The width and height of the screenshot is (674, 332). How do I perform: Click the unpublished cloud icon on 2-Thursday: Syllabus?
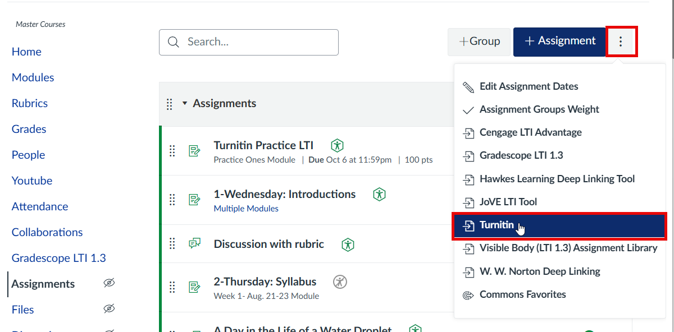click(x=340, y=282)
